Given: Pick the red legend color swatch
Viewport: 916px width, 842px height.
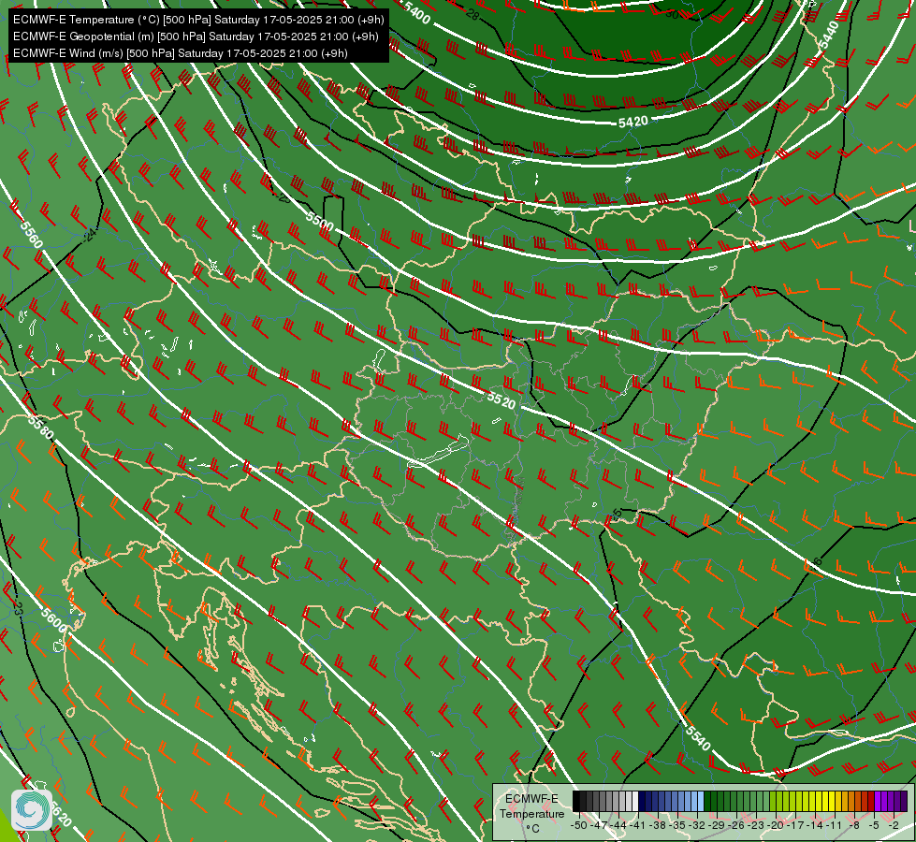Looking at the screenshot, I should (871, 801).
